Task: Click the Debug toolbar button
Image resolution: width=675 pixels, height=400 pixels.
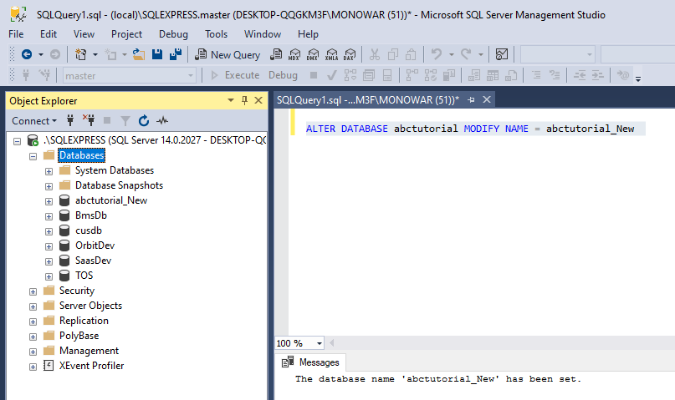Action: point(283,75)
